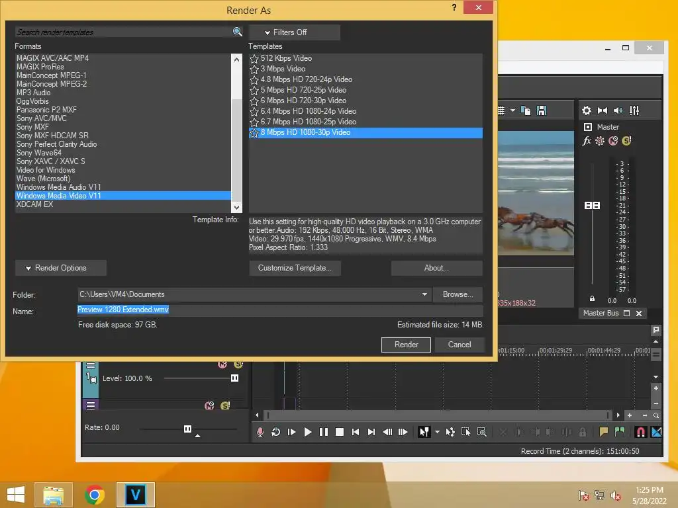The image size is (678, 508).
Task: Pause playback in VEGAS transport bar
Action: pos(323,432)
